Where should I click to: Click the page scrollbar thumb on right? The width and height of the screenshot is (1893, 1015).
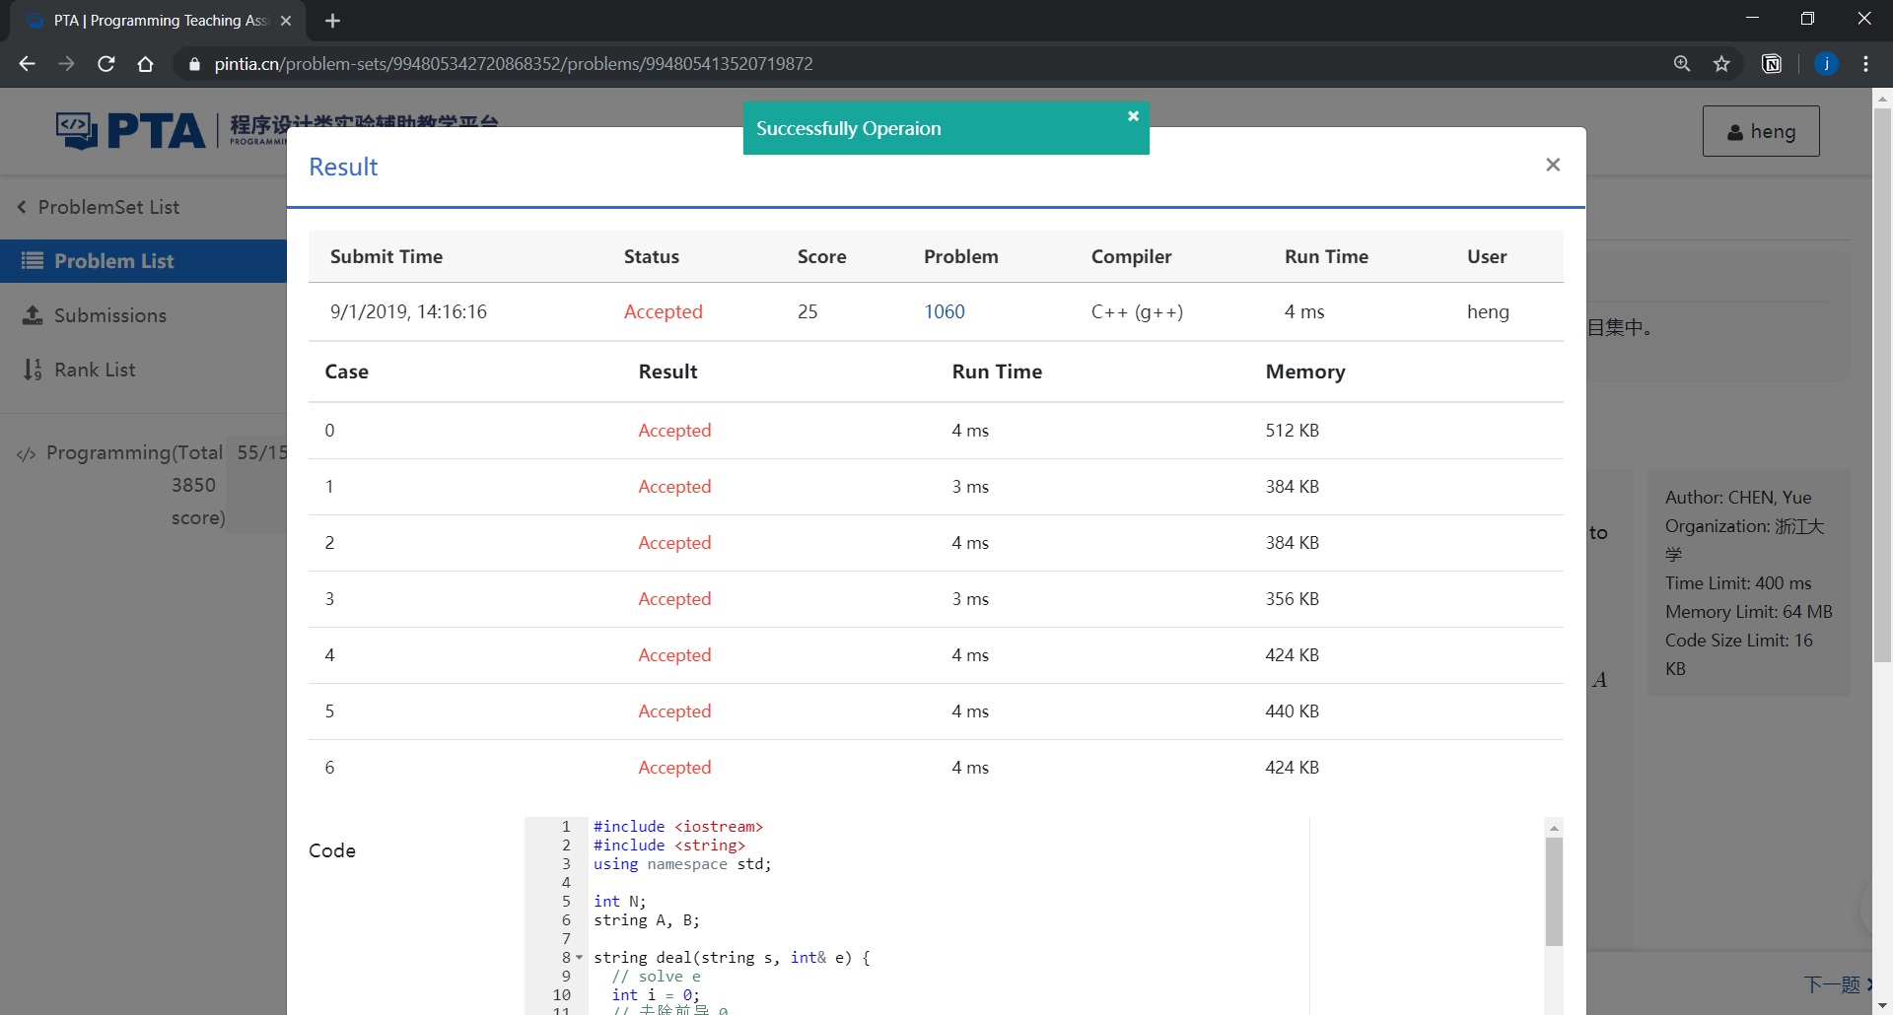click(1882, 384)
